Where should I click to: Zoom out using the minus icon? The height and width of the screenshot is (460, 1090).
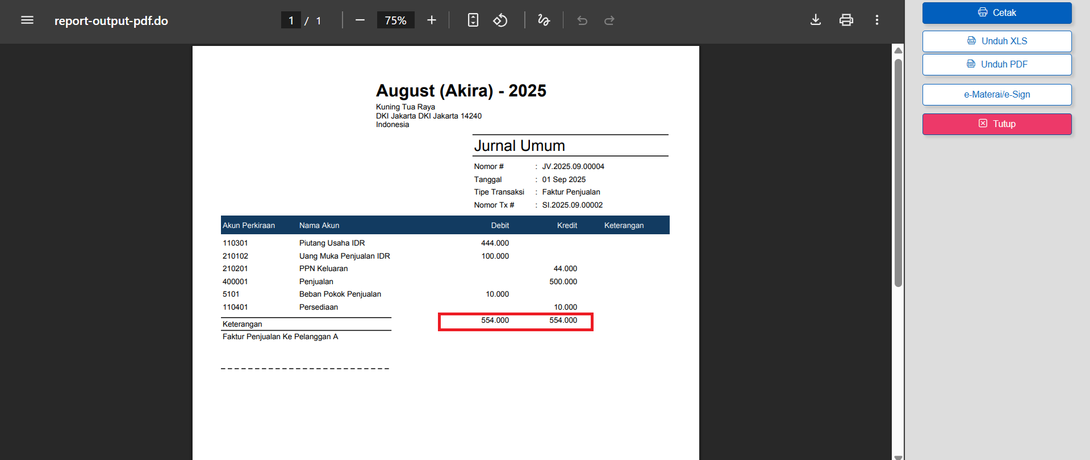tap(360, 20)
